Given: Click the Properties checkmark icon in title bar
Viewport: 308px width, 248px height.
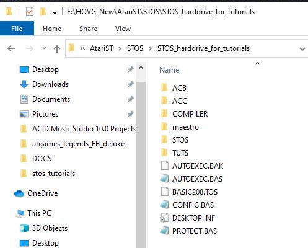Looking at the screenshot, I should (x=30, y=12).
